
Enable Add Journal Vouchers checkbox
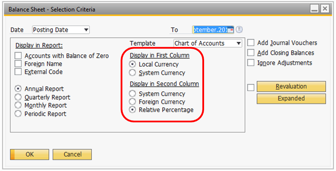(x=251, y=43)
